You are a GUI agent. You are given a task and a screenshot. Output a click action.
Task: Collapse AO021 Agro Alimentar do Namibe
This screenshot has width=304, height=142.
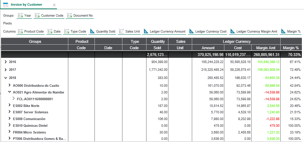pyautogui.click(x=10, y=92)
